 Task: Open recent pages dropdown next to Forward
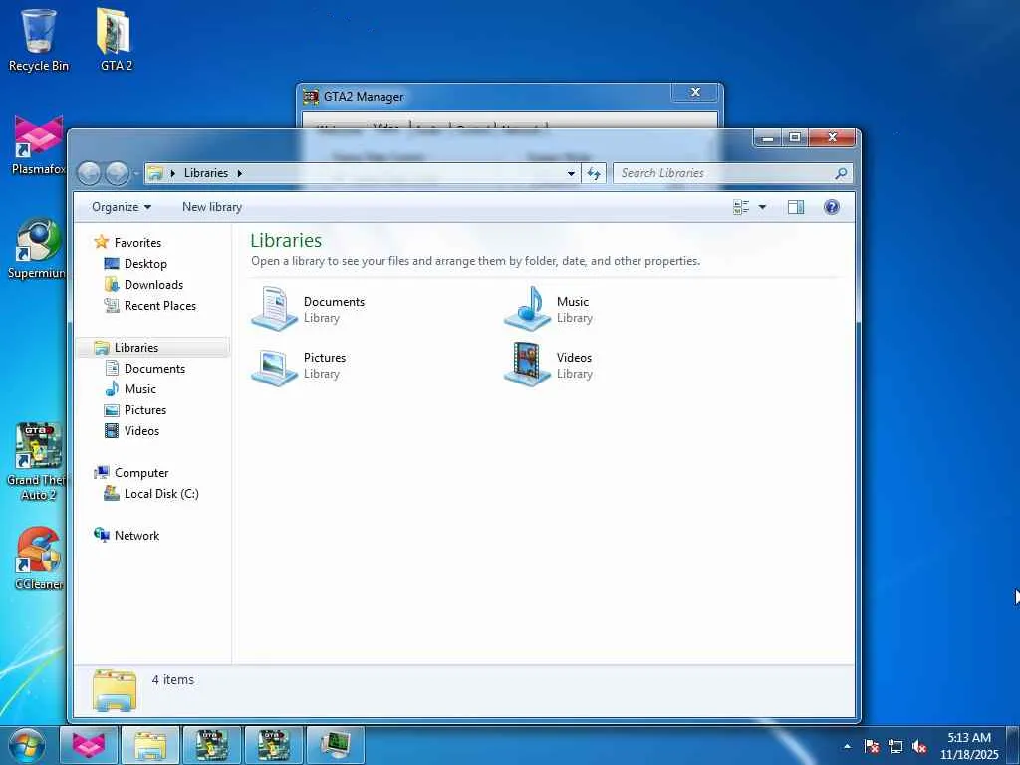pyautogui.click(x=135, y=173)
